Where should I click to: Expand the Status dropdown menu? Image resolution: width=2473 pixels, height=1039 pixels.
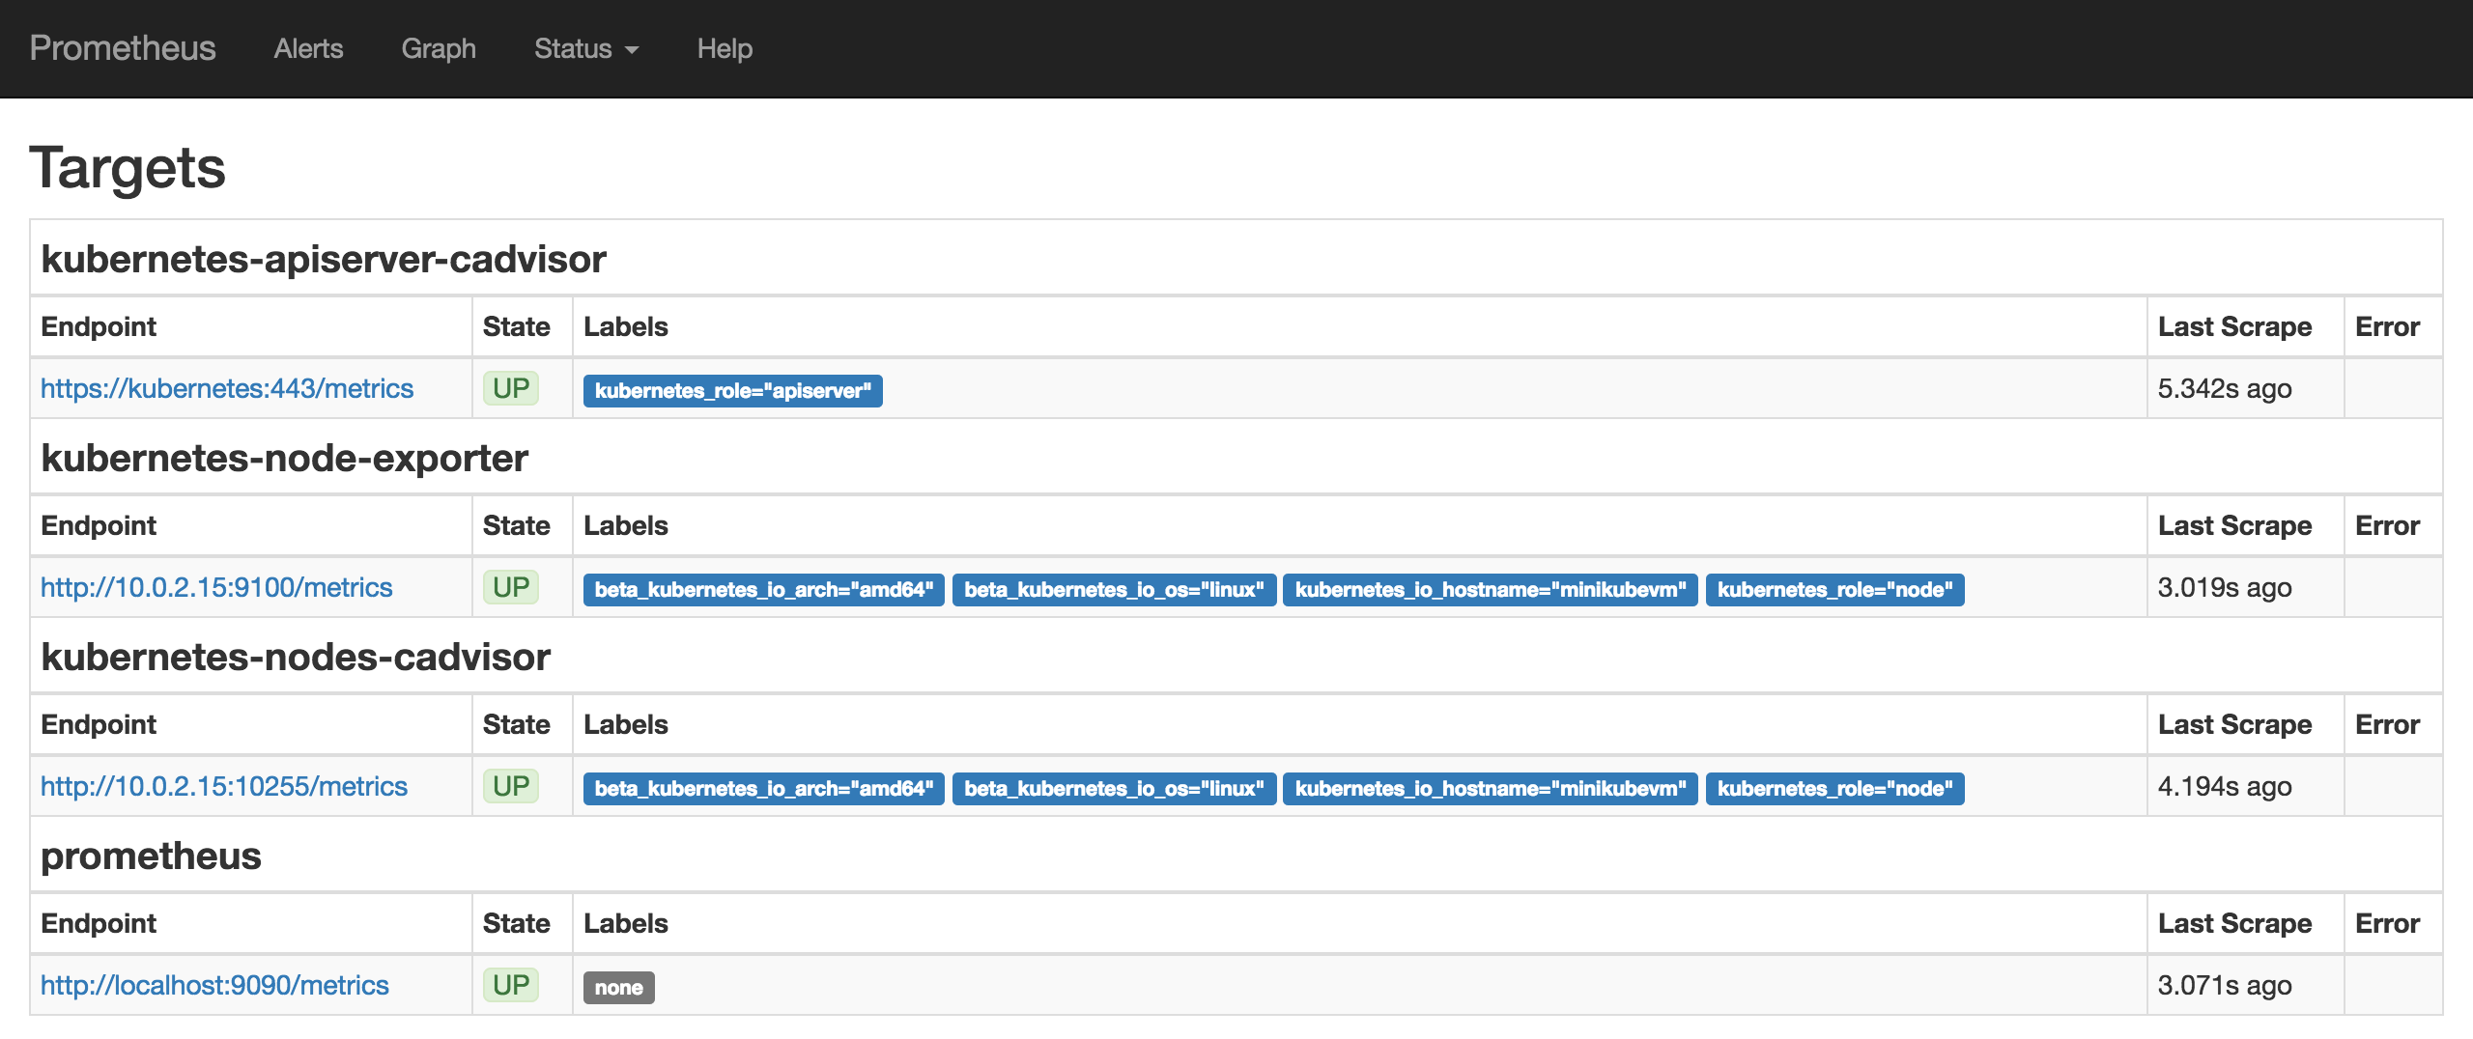(585, 48)
